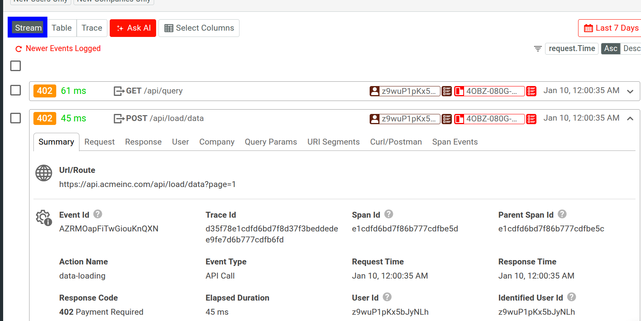Click the Action Name value data-loading
This screenshot has width=641, height=321.
click(x=82, y=276)
